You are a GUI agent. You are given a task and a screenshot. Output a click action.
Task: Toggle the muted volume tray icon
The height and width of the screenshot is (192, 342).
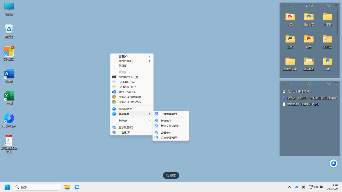pyautogui.click(x=316, y=187)
